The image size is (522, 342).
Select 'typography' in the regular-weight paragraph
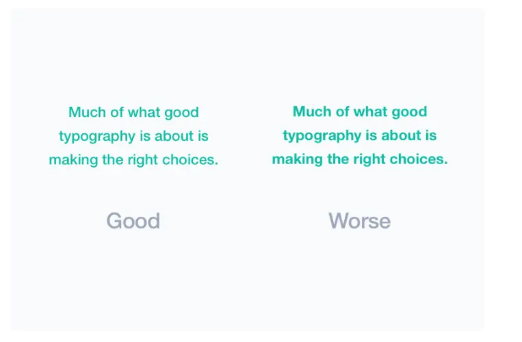click(96, 136)
